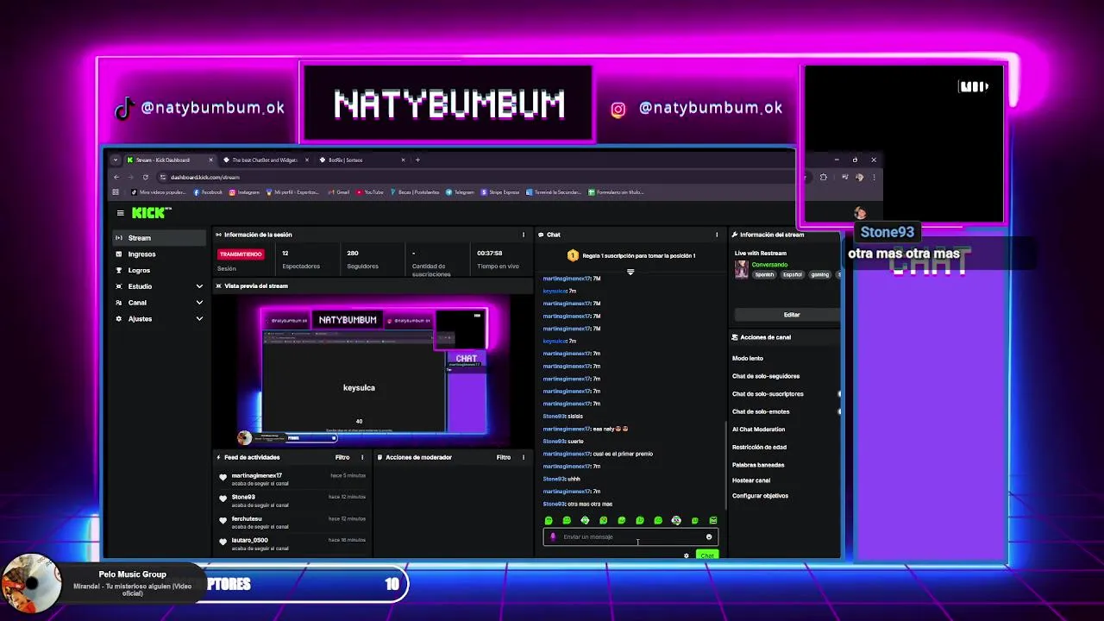Open Stream in the Kick sidebar
Screen dimensions: 1104x621
(160, 238)
